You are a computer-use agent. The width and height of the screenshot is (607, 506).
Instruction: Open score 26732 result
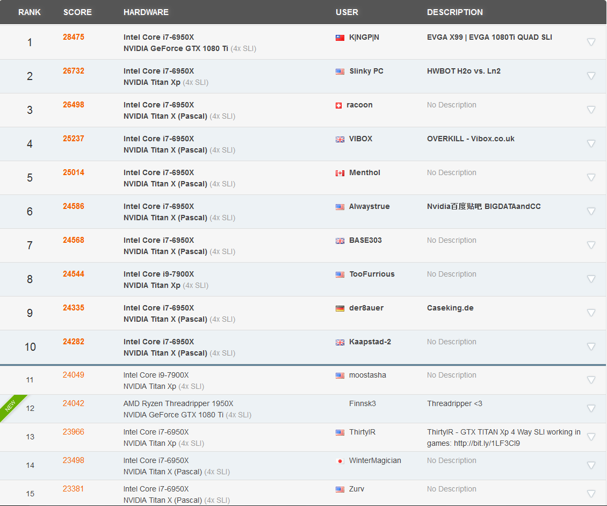pyautogui.click(x=74, y=71)
